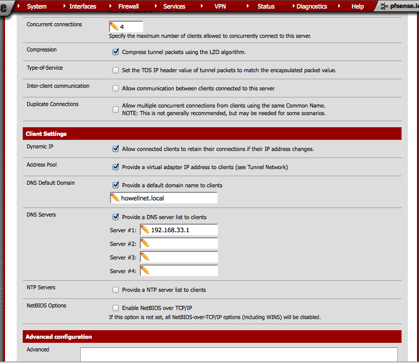Click the DNS Servers row label
The height and width of the screenshot is (363, 419).
pyautogui.click(x=41, y=215)
